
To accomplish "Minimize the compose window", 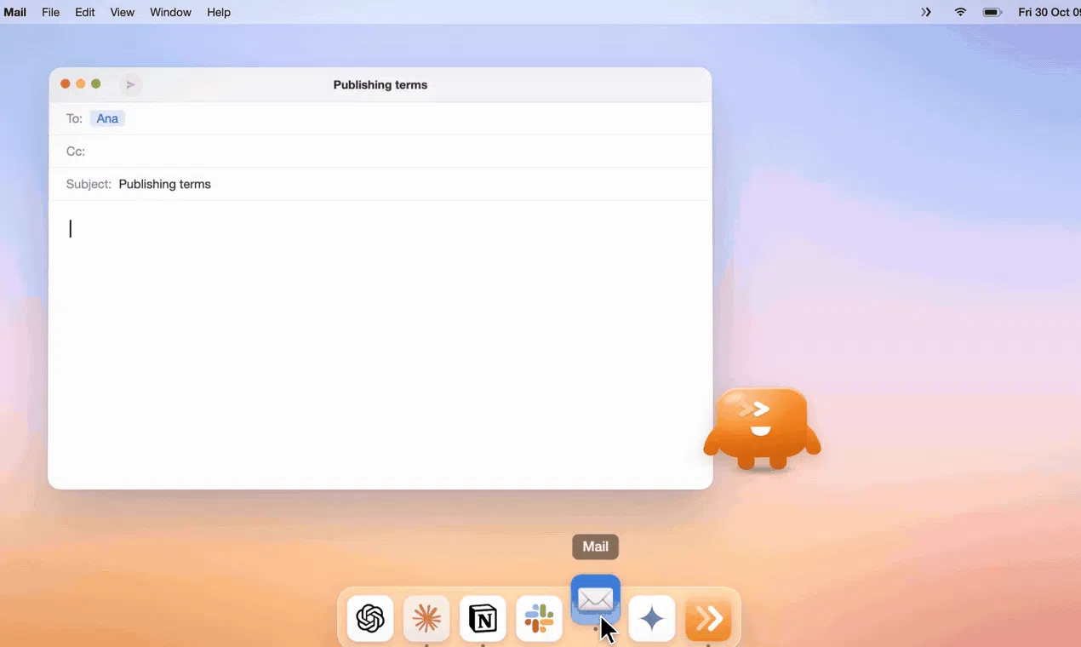I will tap(81, 84).
